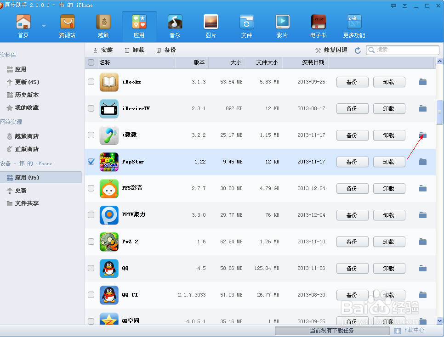Uninstall the PopStar app

[x=389, y=162]
